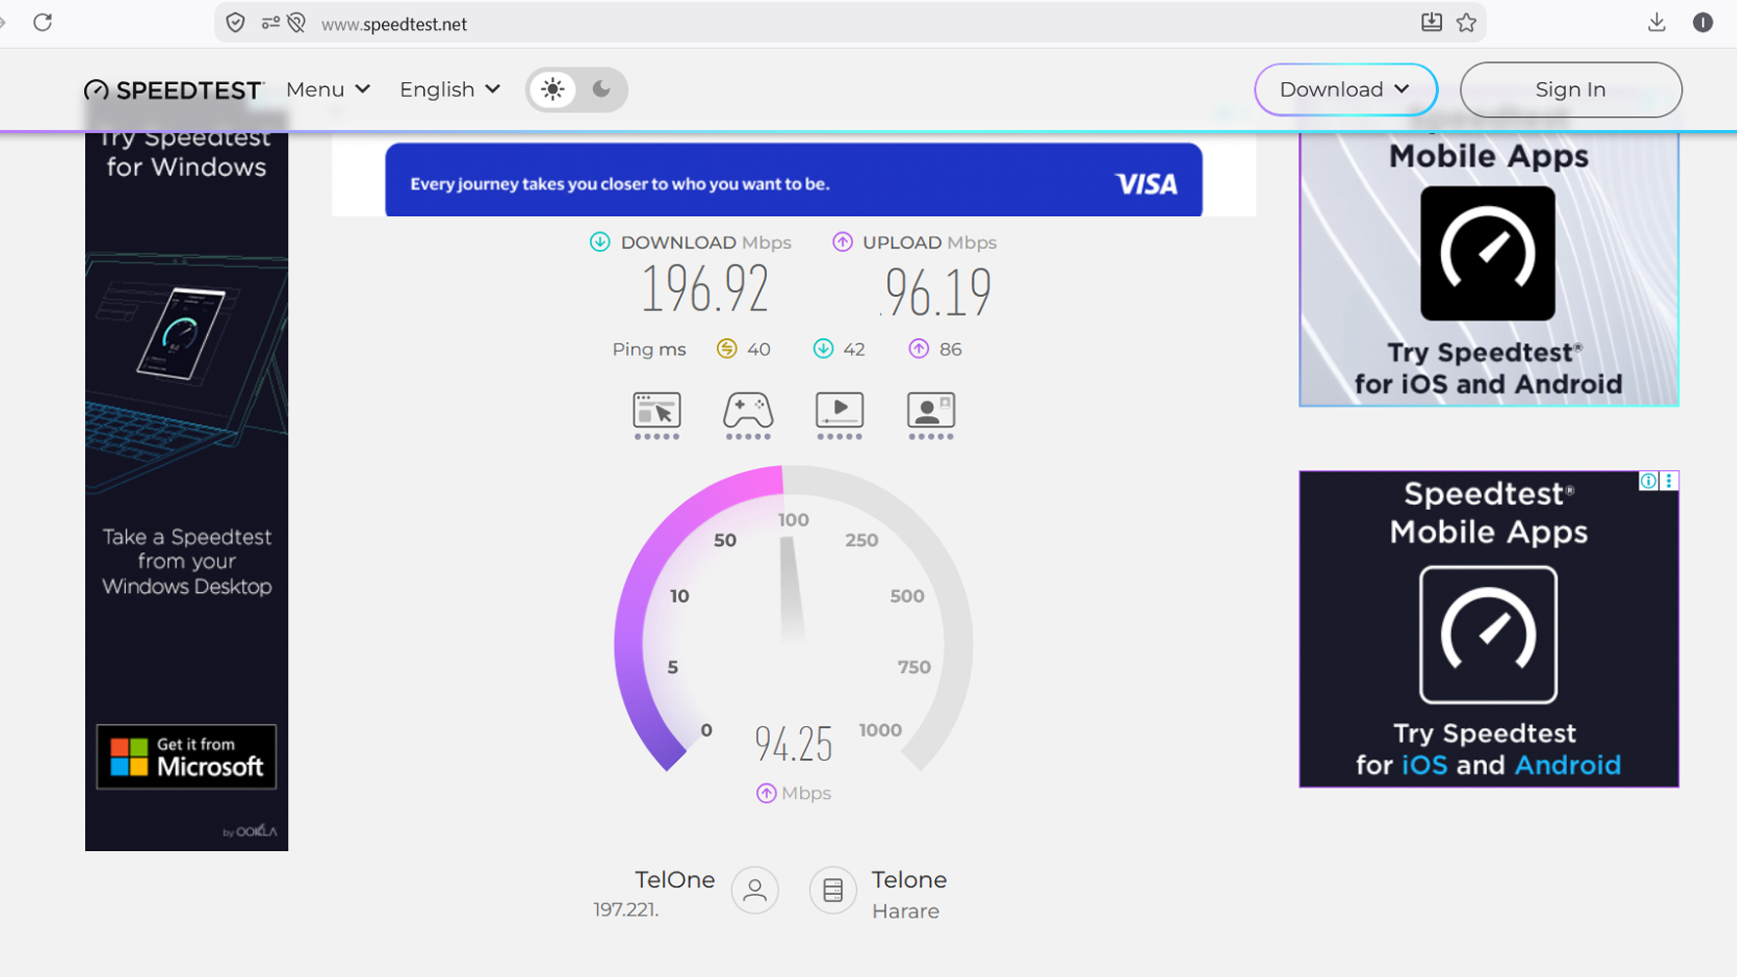Click the Sign In button

(1571, 90)
